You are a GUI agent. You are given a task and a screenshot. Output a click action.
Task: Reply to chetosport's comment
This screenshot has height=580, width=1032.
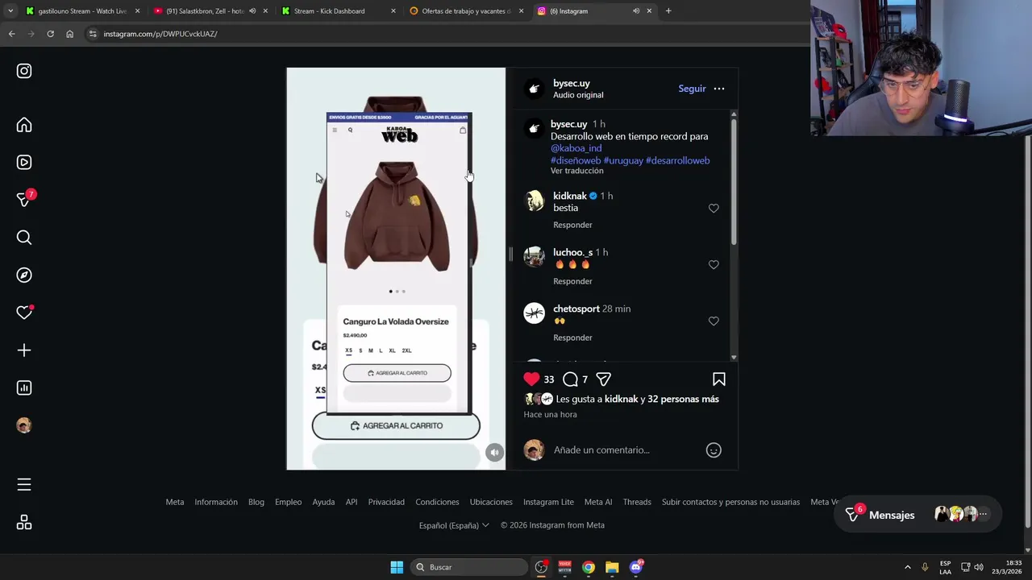[572, 338]
